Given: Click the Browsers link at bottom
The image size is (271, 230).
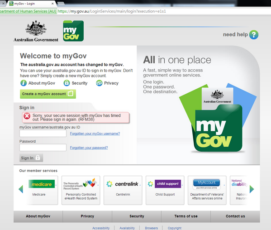Looking at the screenshot, I should pyautogui.click(x=152, y=228).
